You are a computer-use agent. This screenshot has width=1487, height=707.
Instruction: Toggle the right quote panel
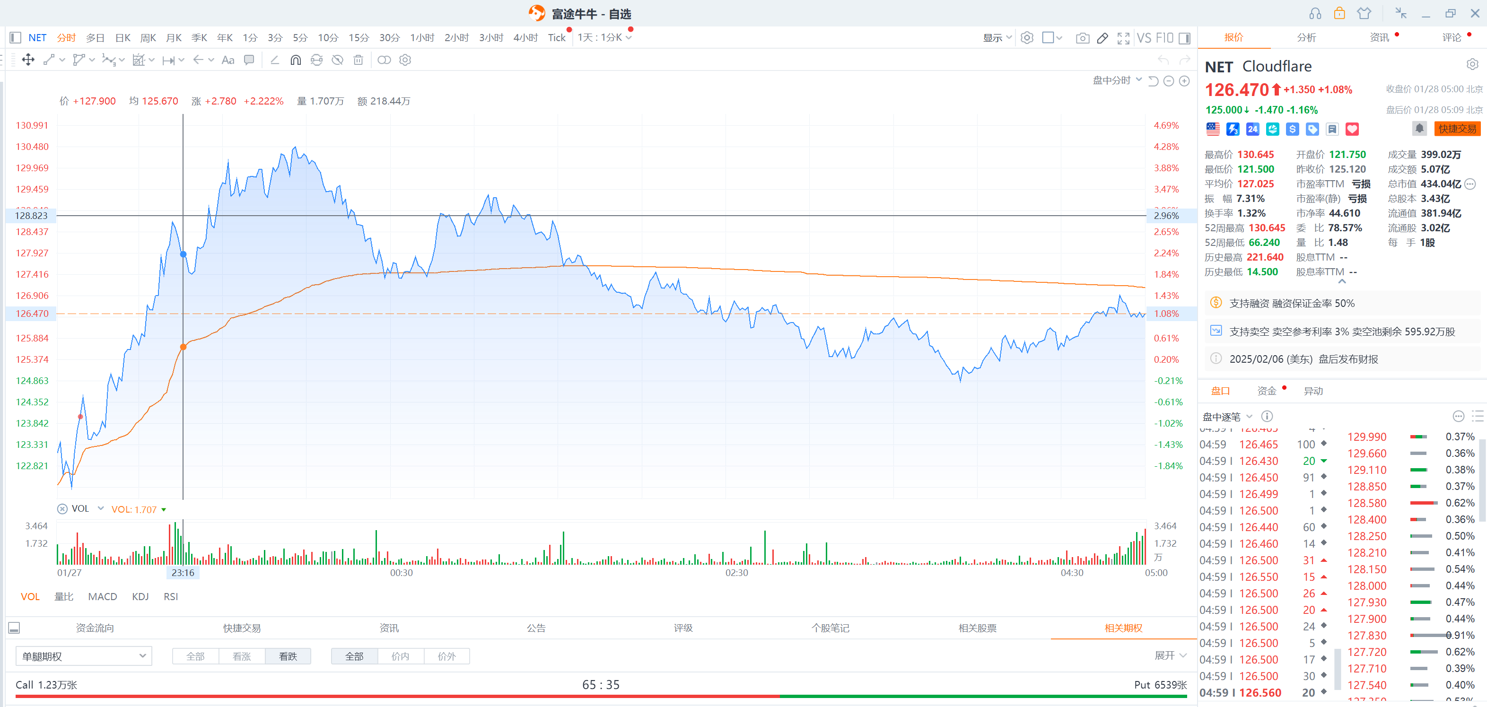click(1184, 38)
